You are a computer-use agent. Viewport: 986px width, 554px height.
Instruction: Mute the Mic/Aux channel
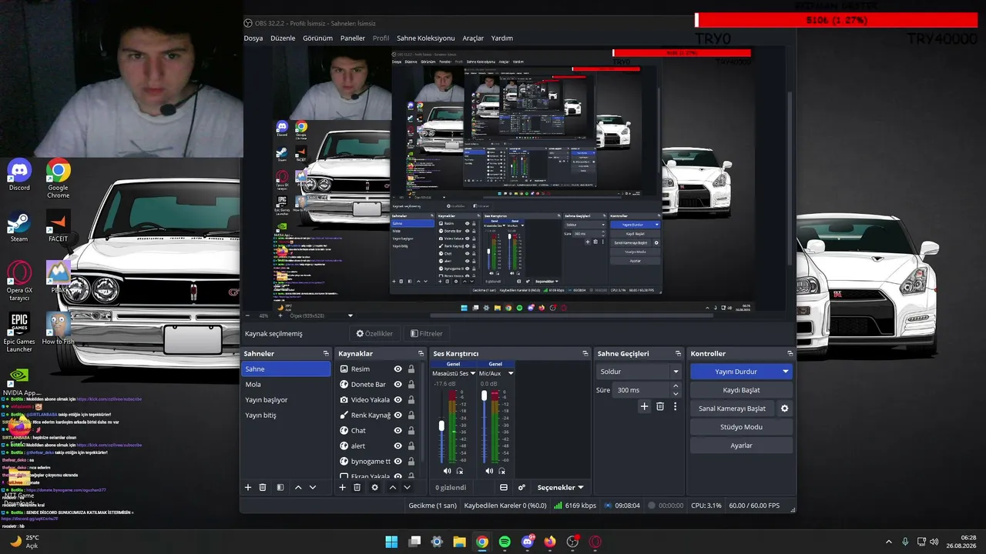click(x=489, y=471)
